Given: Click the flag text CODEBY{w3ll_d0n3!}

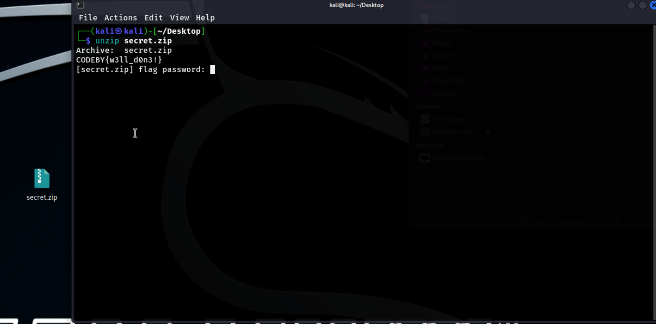Looking at the screenshot, I should tap(119, 60).
